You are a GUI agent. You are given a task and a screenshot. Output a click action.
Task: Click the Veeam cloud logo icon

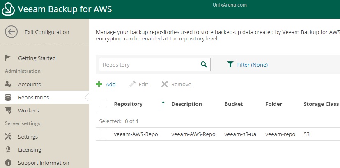tap(8, 9)
